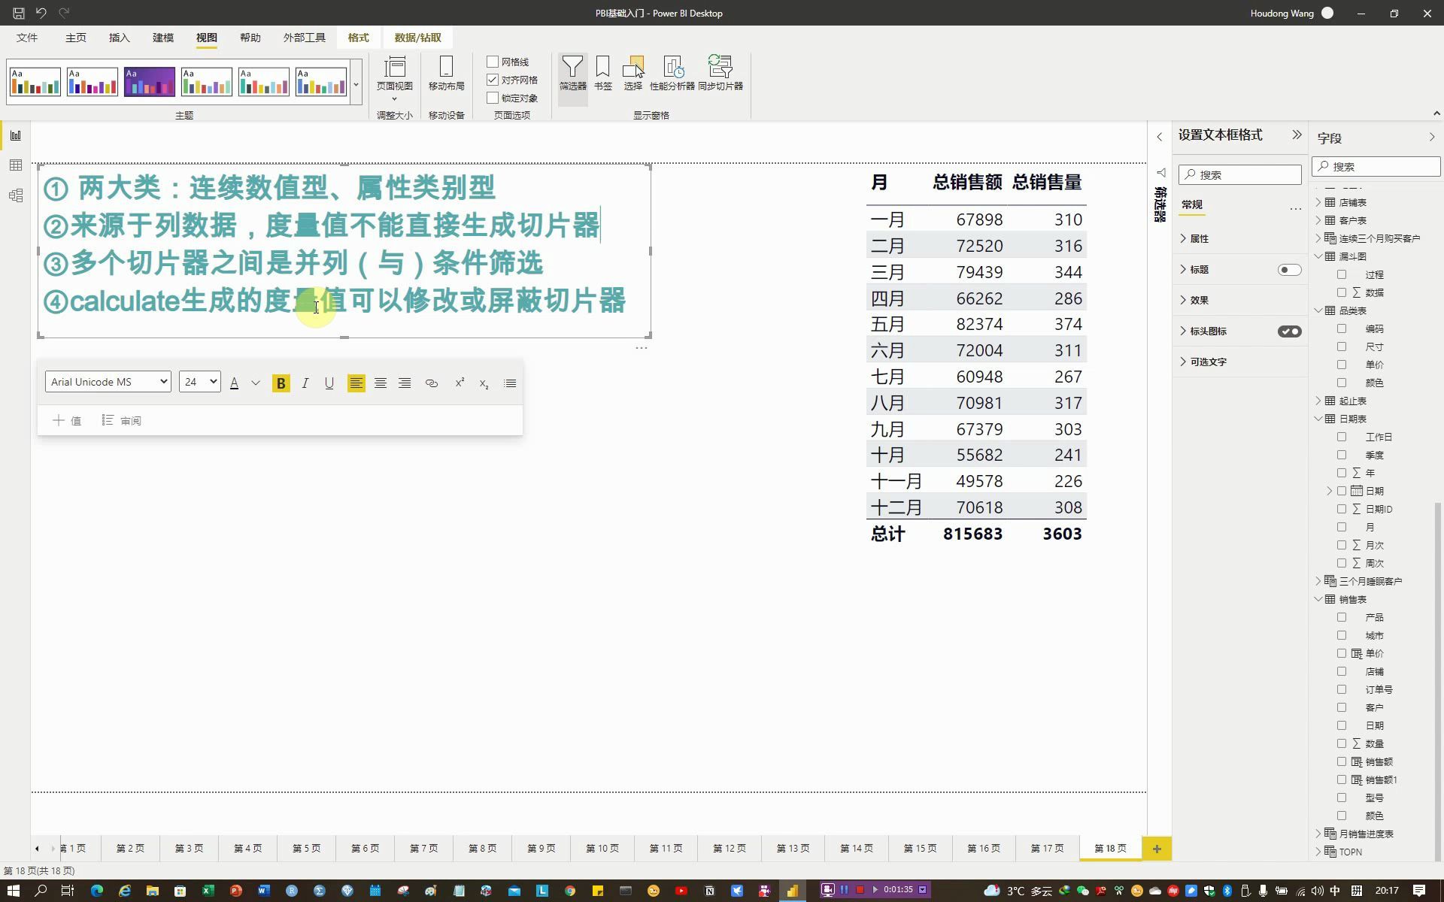Open the 文件 file menu
The image size is (1444, 902).
tap(27, 38)
